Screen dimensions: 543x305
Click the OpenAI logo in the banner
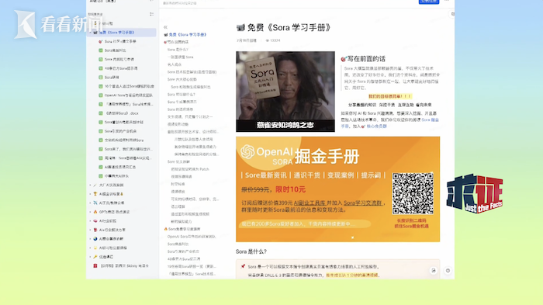[x=247, y=151]
